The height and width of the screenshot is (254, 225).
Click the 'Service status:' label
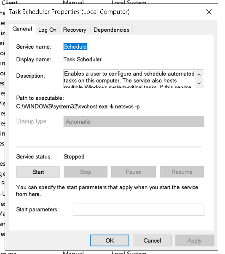tap(34, 157)
